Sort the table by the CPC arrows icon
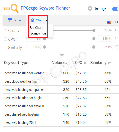This screenshot has height=132, width=119. pyautogui.click(x=85, y=63)
